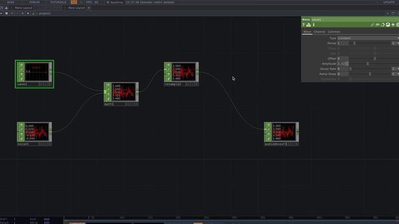The height and width of the screenshot is (224, 399).
Task: Open Python help icon in parameter header
Action: click(309, 25)
